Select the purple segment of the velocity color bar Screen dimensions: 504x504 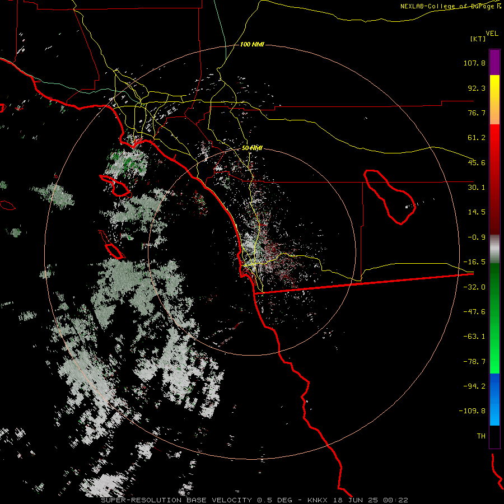(494, 62)
